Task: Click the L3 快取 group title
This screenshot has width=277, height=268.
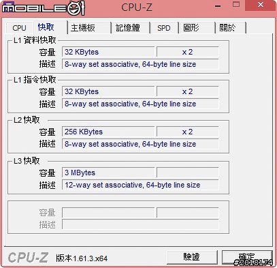Action: point(27,161)
